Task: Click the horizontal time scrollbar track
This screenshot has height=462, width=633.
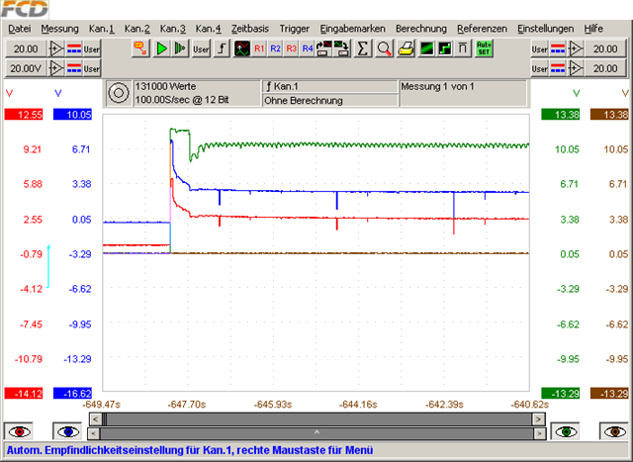Action: coord(316,419)
